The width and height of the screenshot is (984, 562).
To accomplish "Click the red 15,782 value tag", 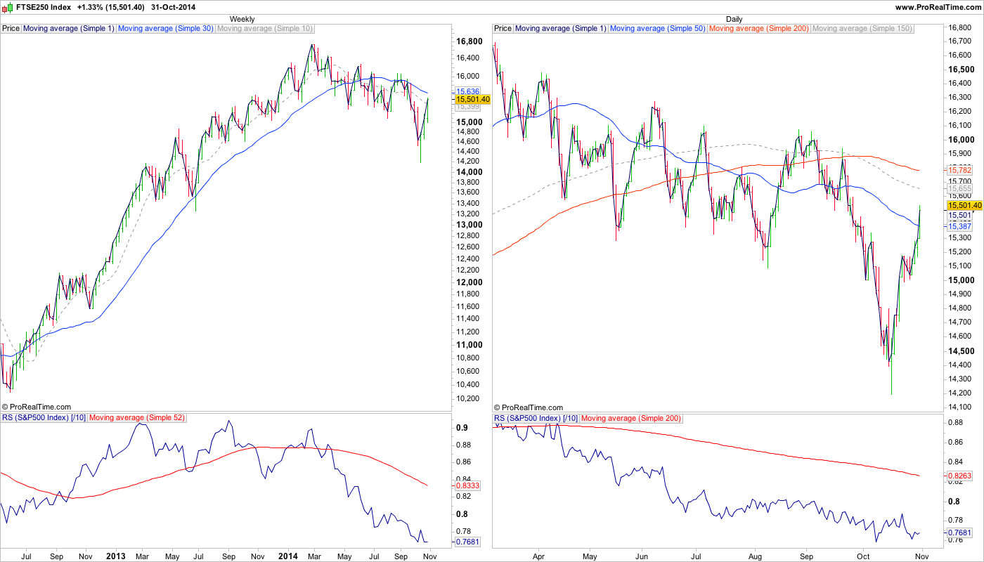I will tap(959, 170).
